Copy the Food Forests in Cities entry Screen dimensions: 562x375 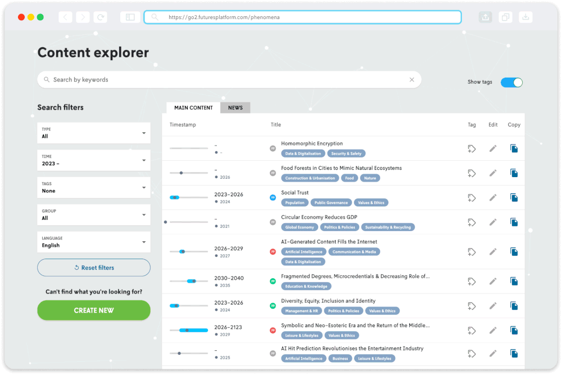pyautogui.click(x=514, y=173)
